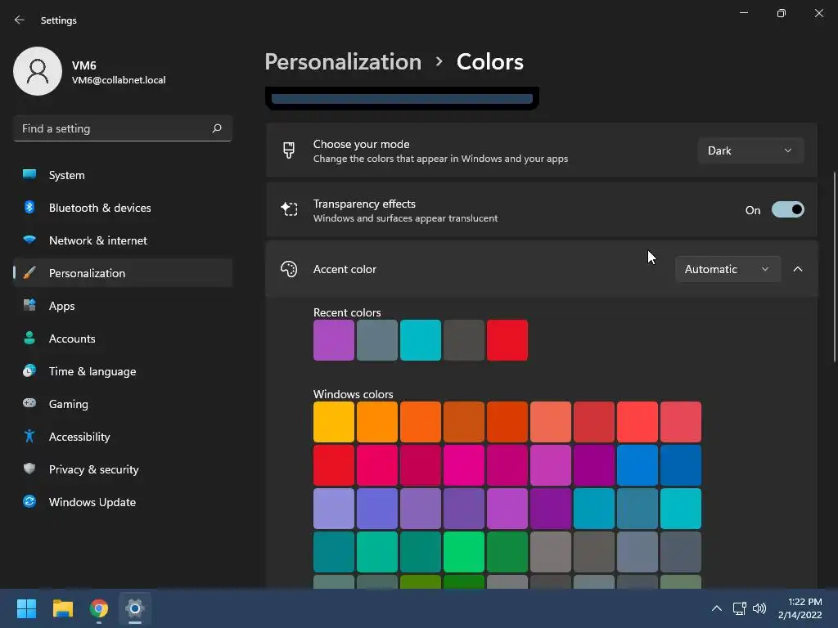This screenshot has width=838, height=628.
Task: Select the yellow gold Windows color
Action: pos(334,422)
